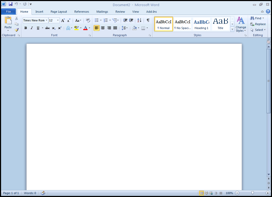The image size is (272, 197).
Task: Click the Sort button in Paragraph group
Action: [139, 20]
